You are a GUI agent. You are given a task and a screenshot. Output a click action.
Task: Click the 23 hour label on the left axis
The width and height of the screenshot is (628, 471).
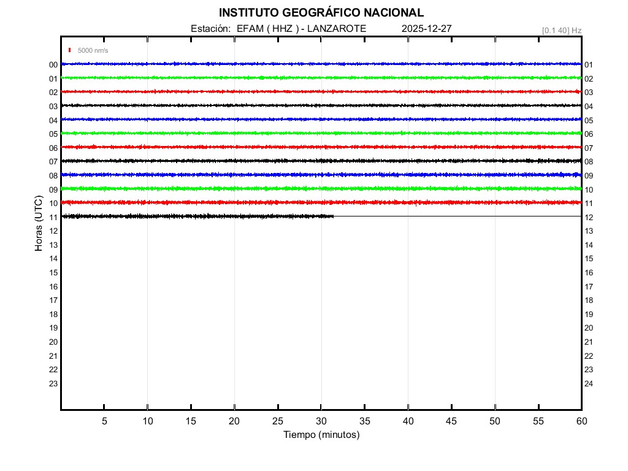tap(53, 384)
